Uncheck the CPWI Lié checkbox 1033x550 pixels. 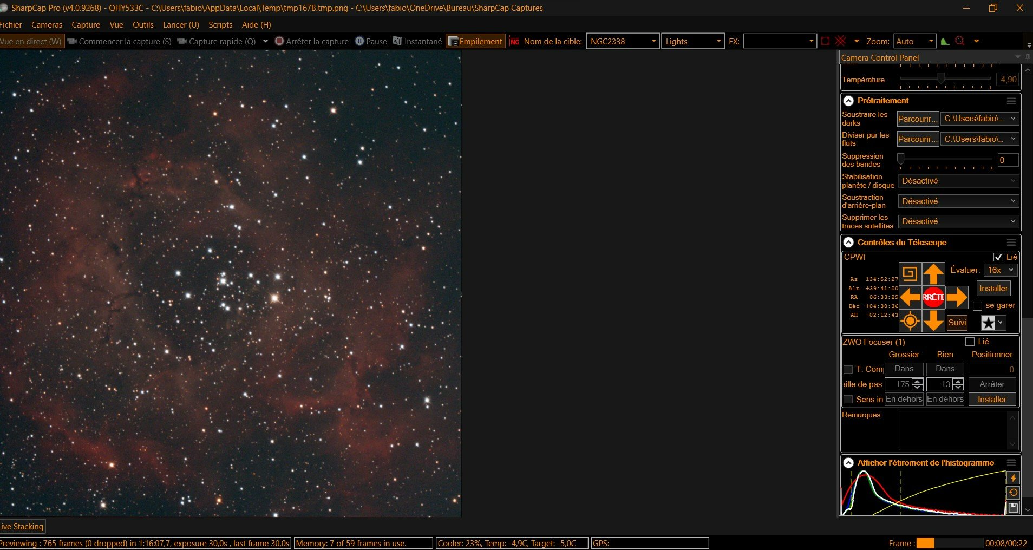(998, 257)
